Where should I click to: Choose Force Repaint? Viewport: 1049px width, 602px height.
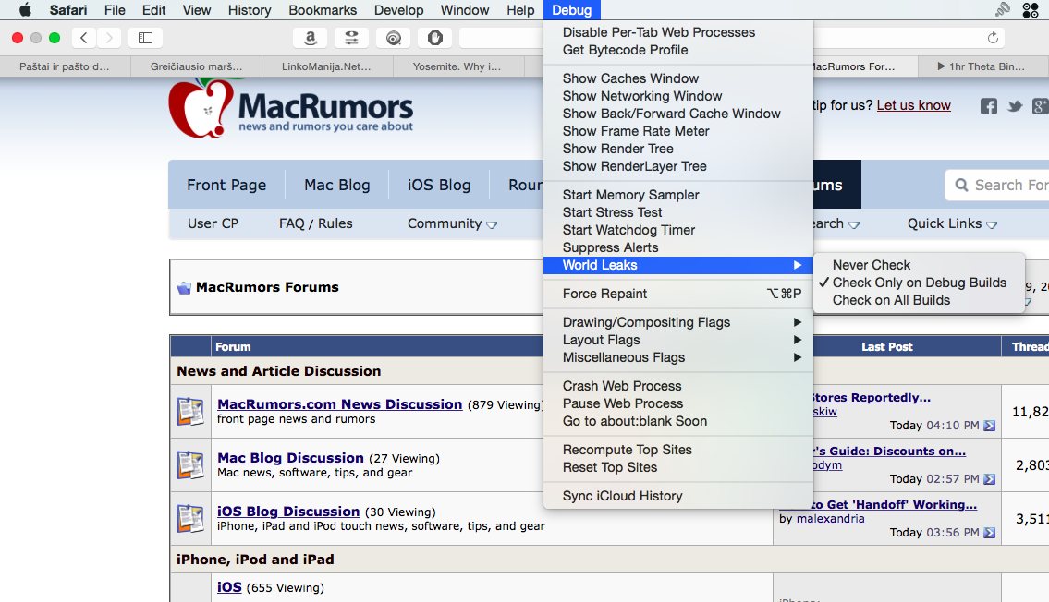click(678, 294)
